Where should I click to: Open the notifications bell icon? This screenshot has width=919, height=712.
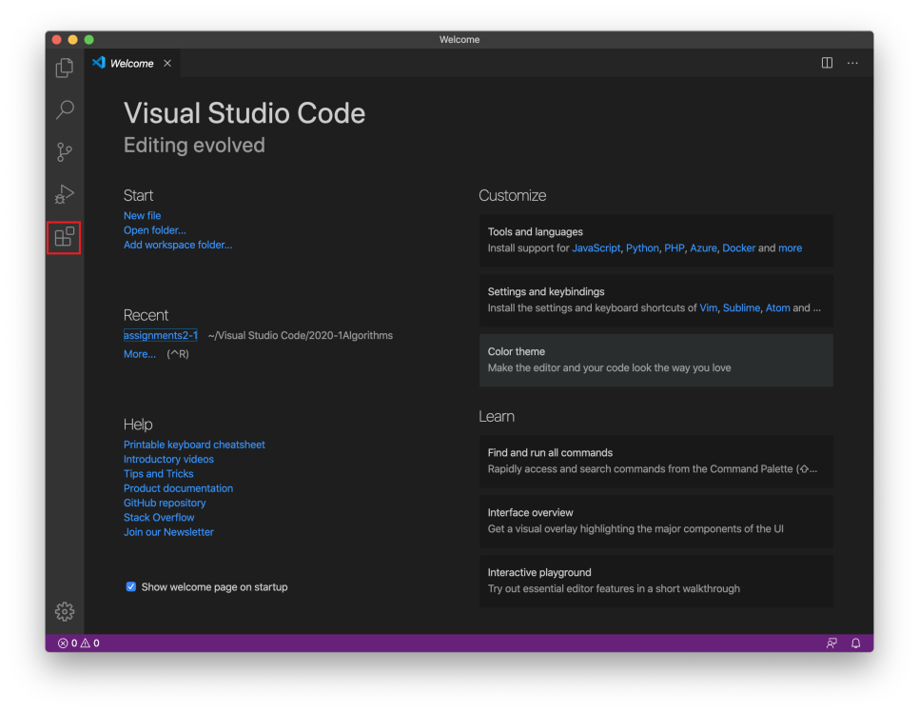855,643
